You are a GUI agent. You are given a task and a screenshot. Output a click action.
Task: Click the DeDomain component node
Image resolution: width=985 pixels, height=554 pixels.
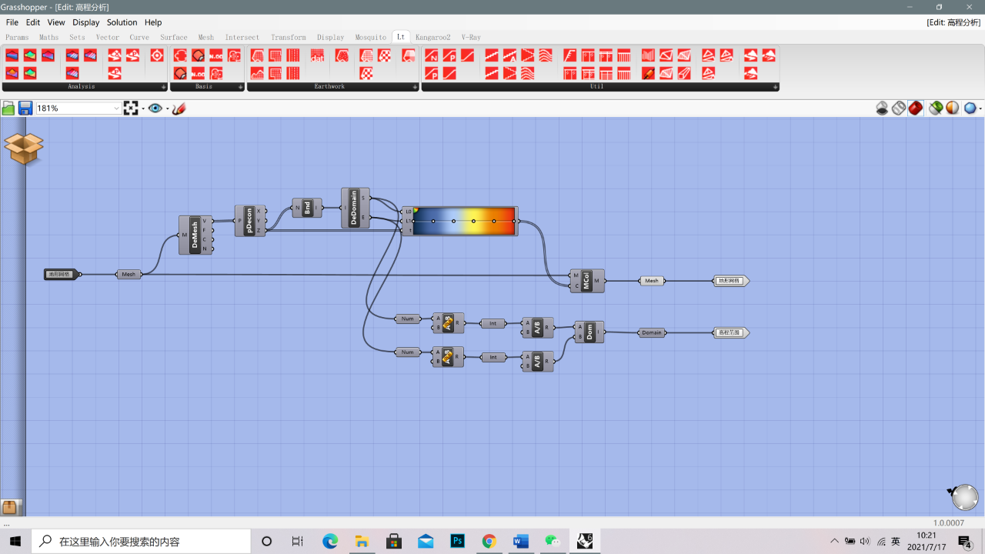click(355, 208)
